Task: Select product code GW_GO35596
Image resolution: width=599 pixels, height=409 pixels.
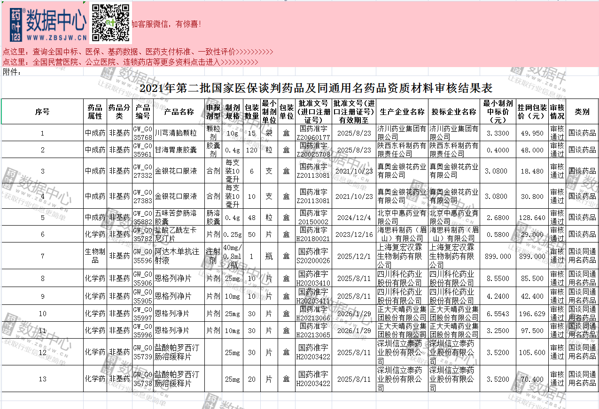Action: point(142,256)
